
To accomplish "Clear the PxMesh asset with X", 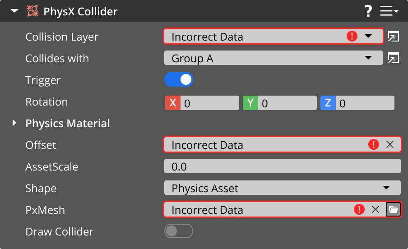I will pos(375,210).
